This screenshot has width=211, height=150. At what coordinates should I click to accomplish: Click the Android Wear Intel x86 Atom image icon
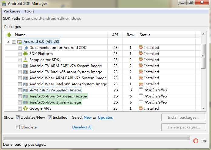(25, 84)
